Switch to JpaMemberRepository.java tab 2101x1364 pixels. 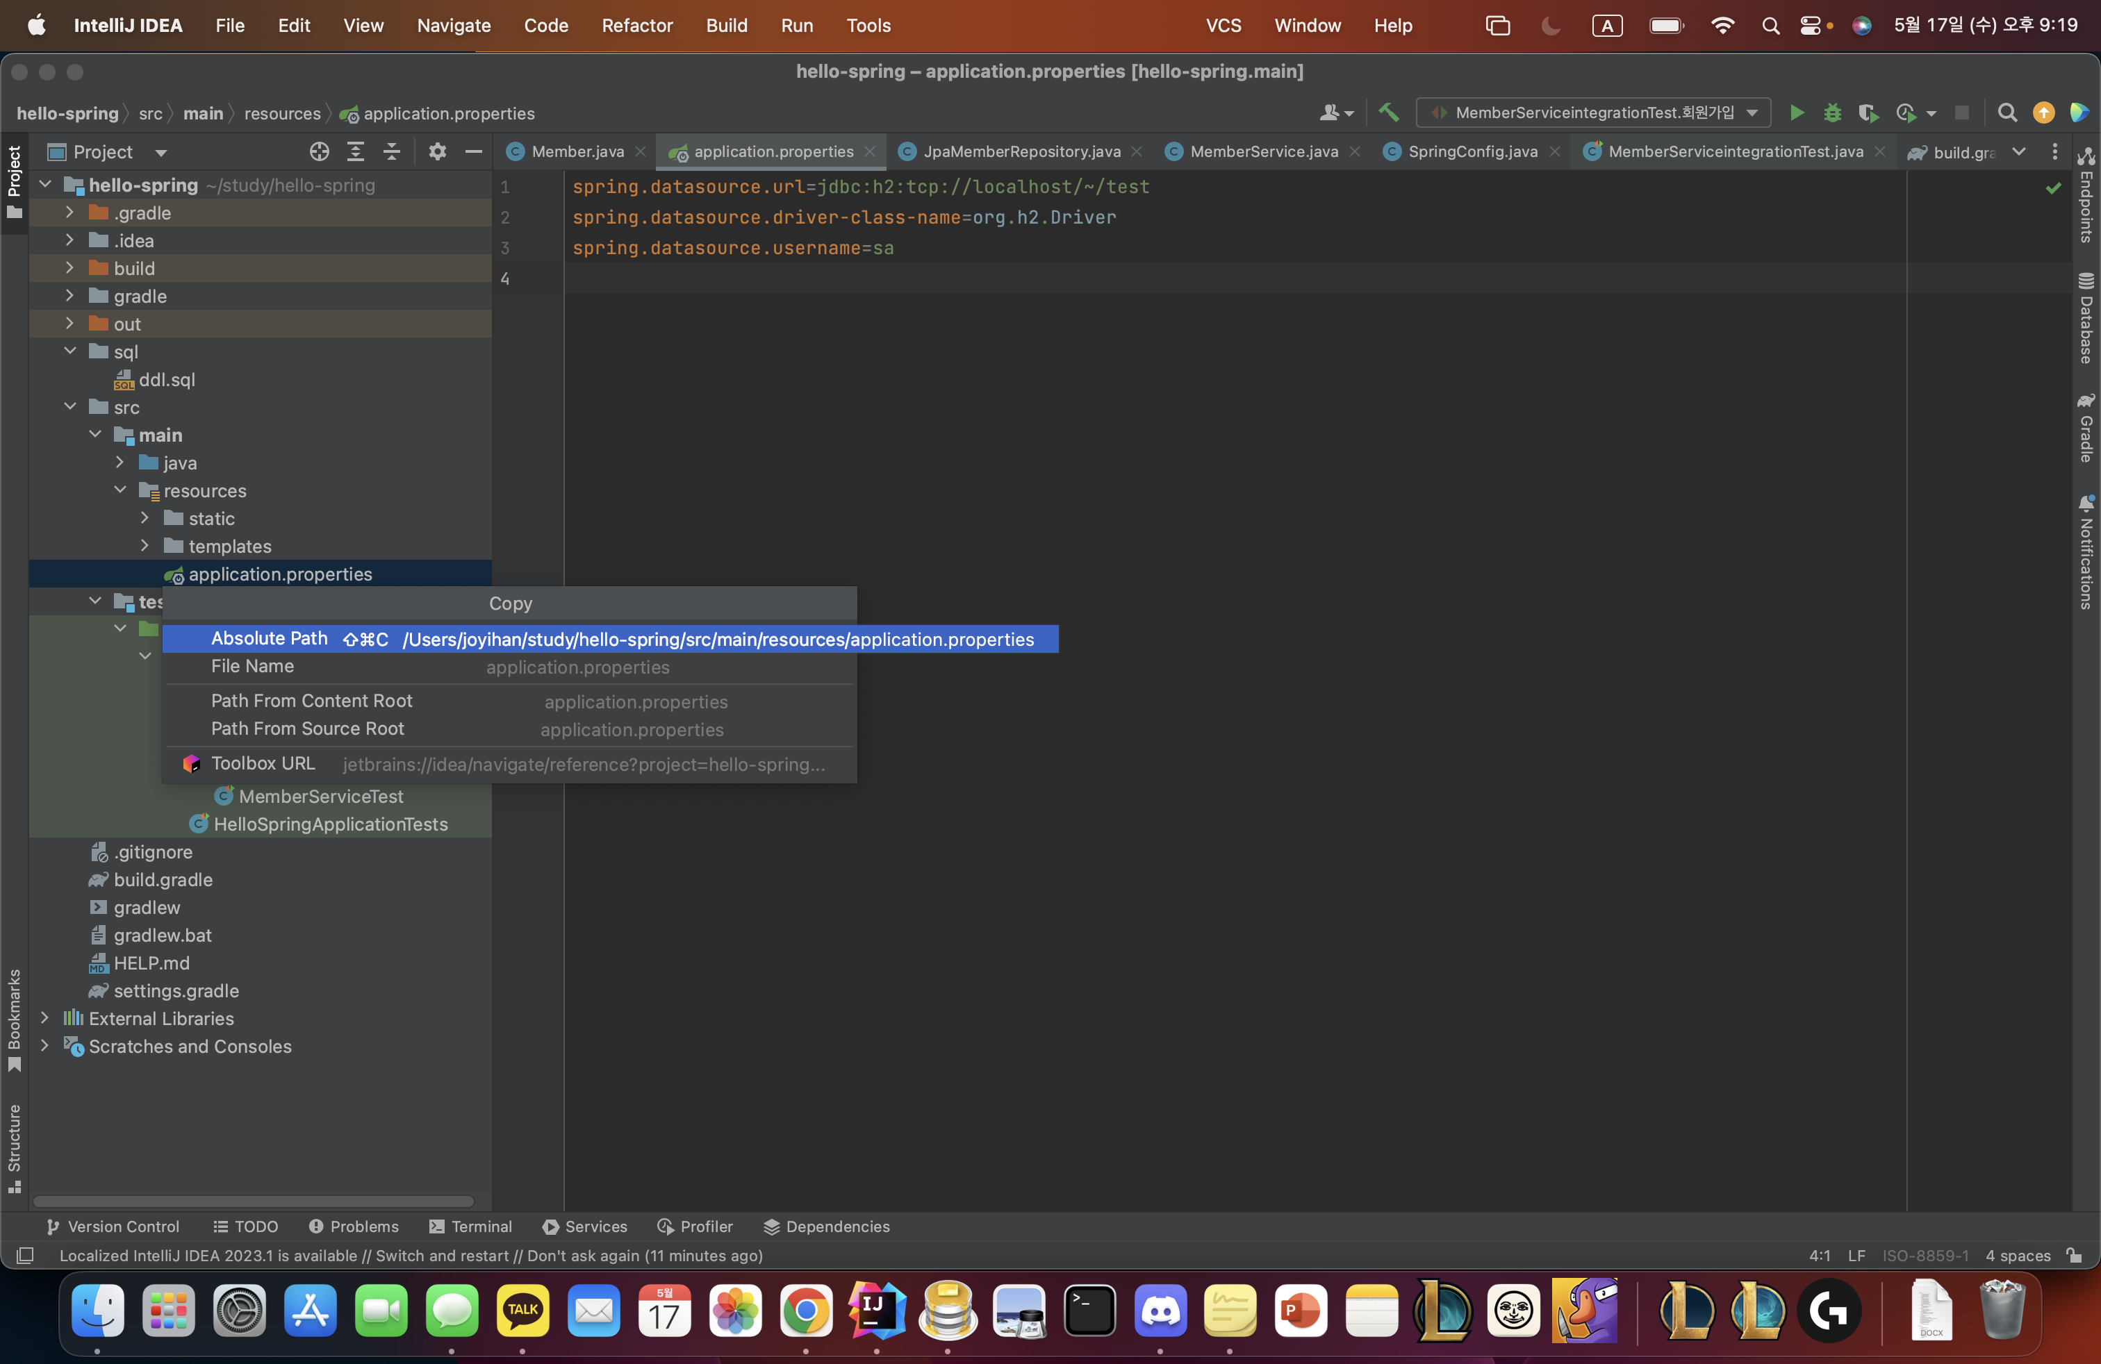tap(1022, 152)
